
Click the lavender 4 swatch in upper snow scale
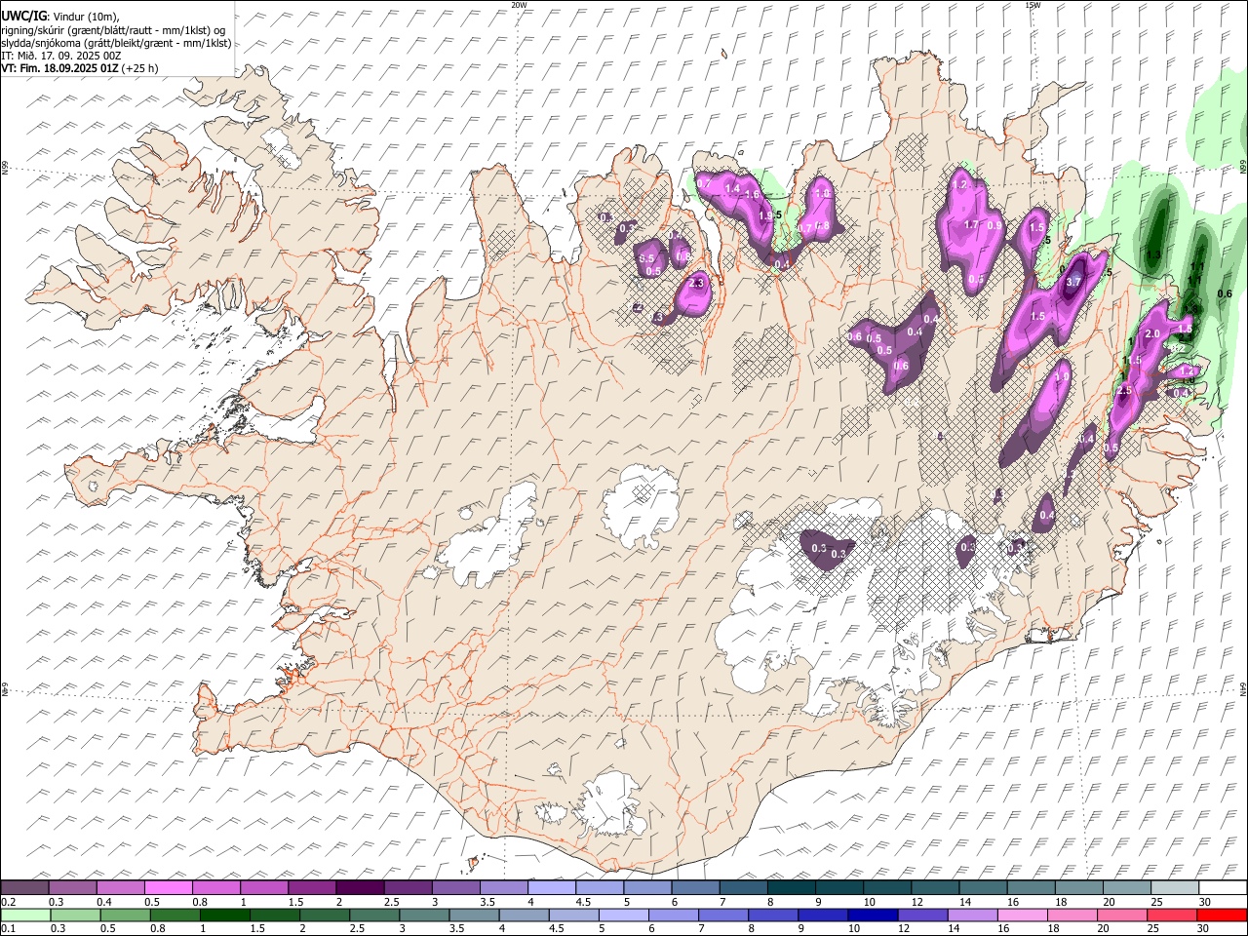(552, 888)
